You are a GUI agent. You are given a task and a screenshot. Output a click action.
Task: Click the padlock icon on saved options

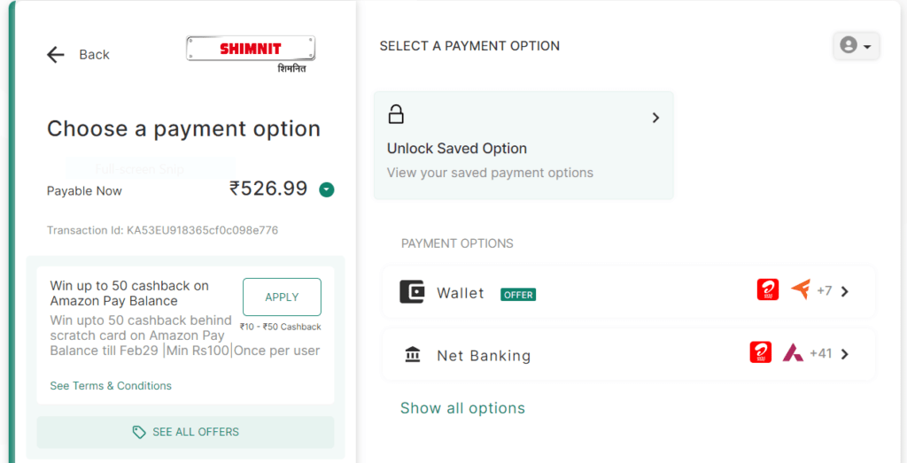click(396, 114)
